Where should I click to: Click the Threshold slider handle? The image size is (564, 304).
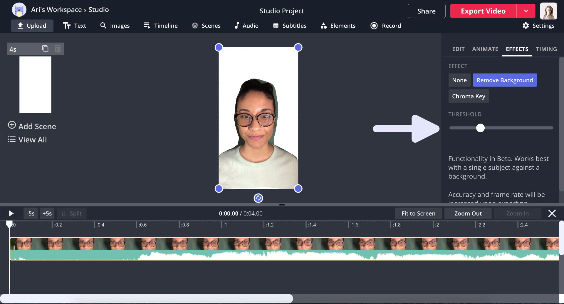tap(480, 128)
